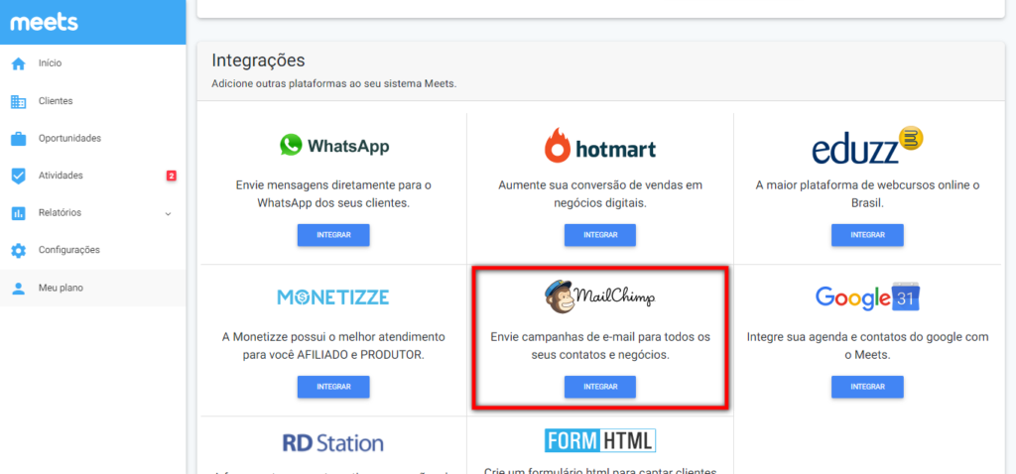Click Integrar button under Monetizze

pos(333,387)
